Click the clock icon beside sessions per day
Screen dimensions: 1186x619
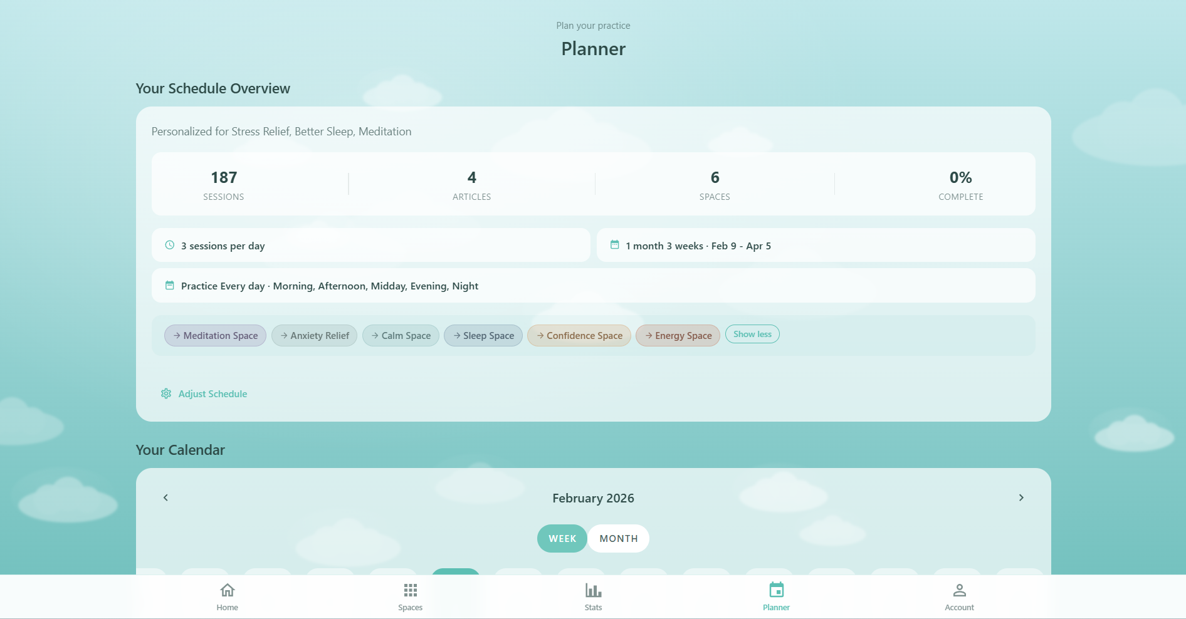[x=169, y=245]
